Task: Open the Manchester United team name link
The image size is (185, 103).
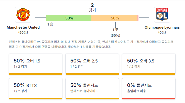Action: click(23, 27)
